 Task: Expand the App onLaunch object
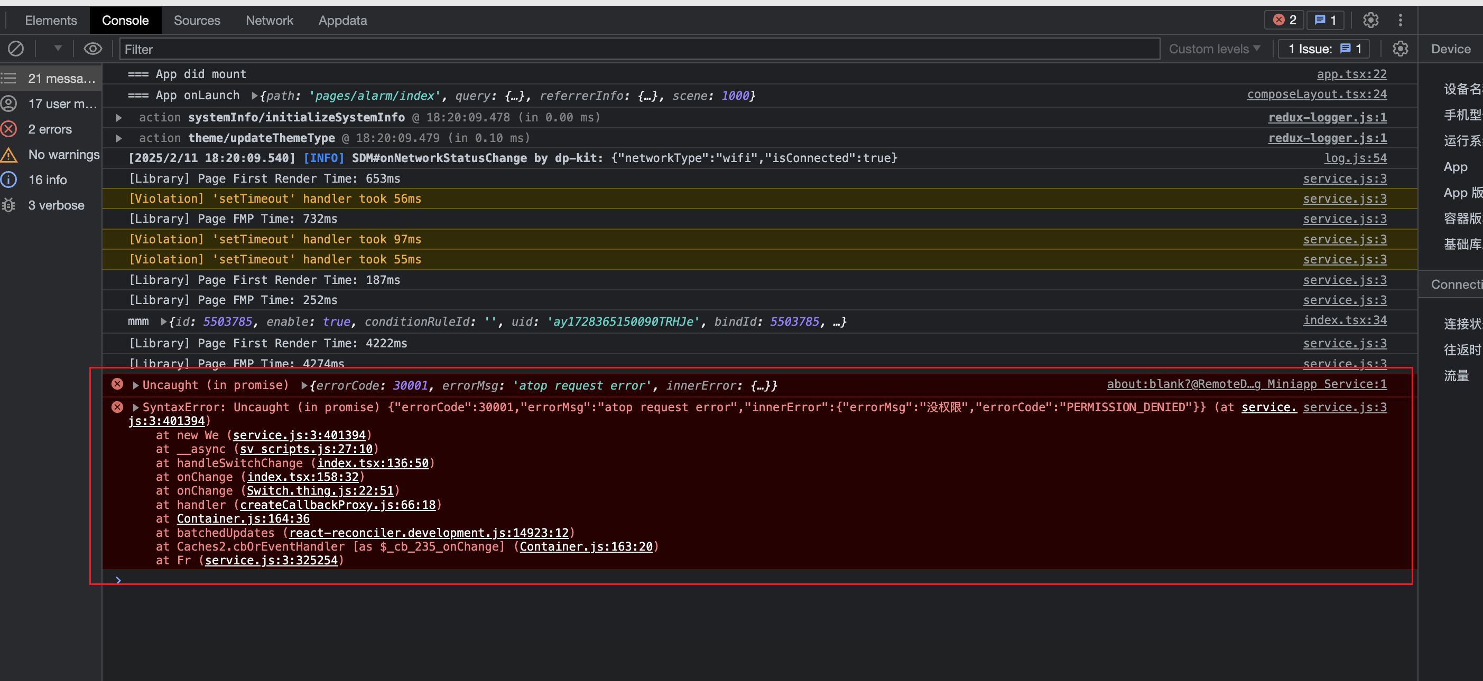tap(254, 96)
